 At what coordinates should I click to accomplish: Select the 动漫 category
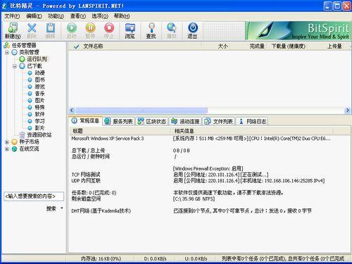click(39, 73)
